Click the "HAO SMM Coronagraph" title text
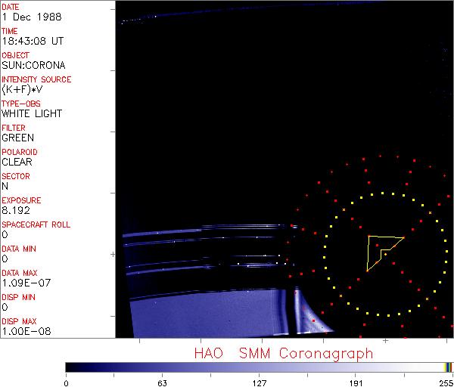The width and height of the screenshot is (454, 387). [283, 353]
